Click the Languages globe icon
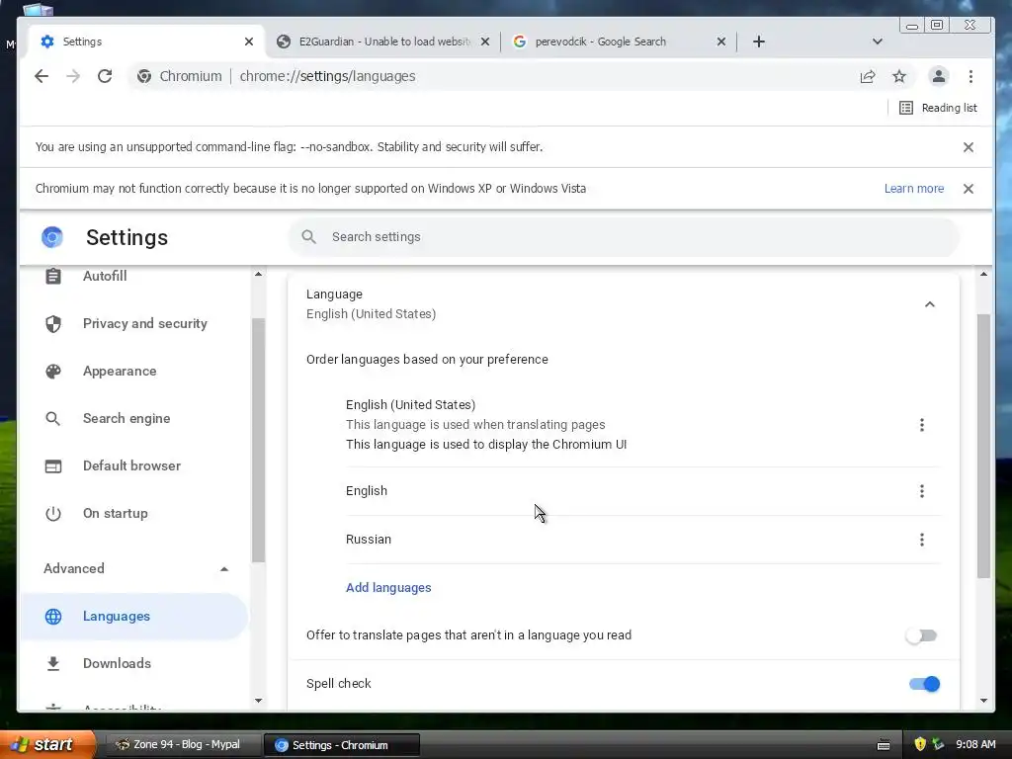1012x759 pixels. tap(53, 617)
